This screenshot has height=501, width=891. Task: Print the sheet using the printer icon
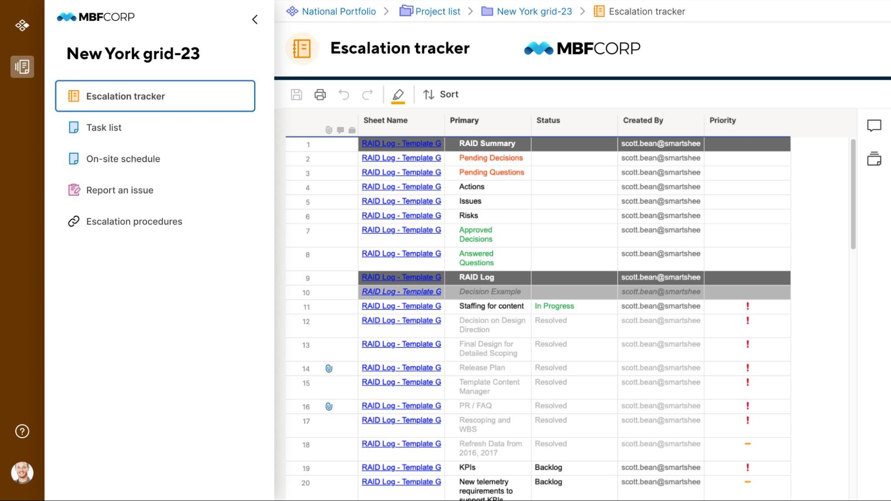click(x=320, y=94)
